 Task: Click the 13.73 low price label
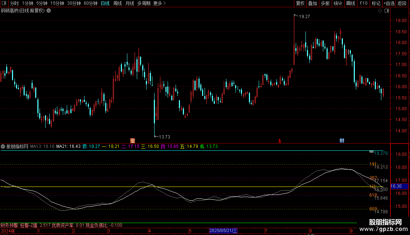(164, 137)
